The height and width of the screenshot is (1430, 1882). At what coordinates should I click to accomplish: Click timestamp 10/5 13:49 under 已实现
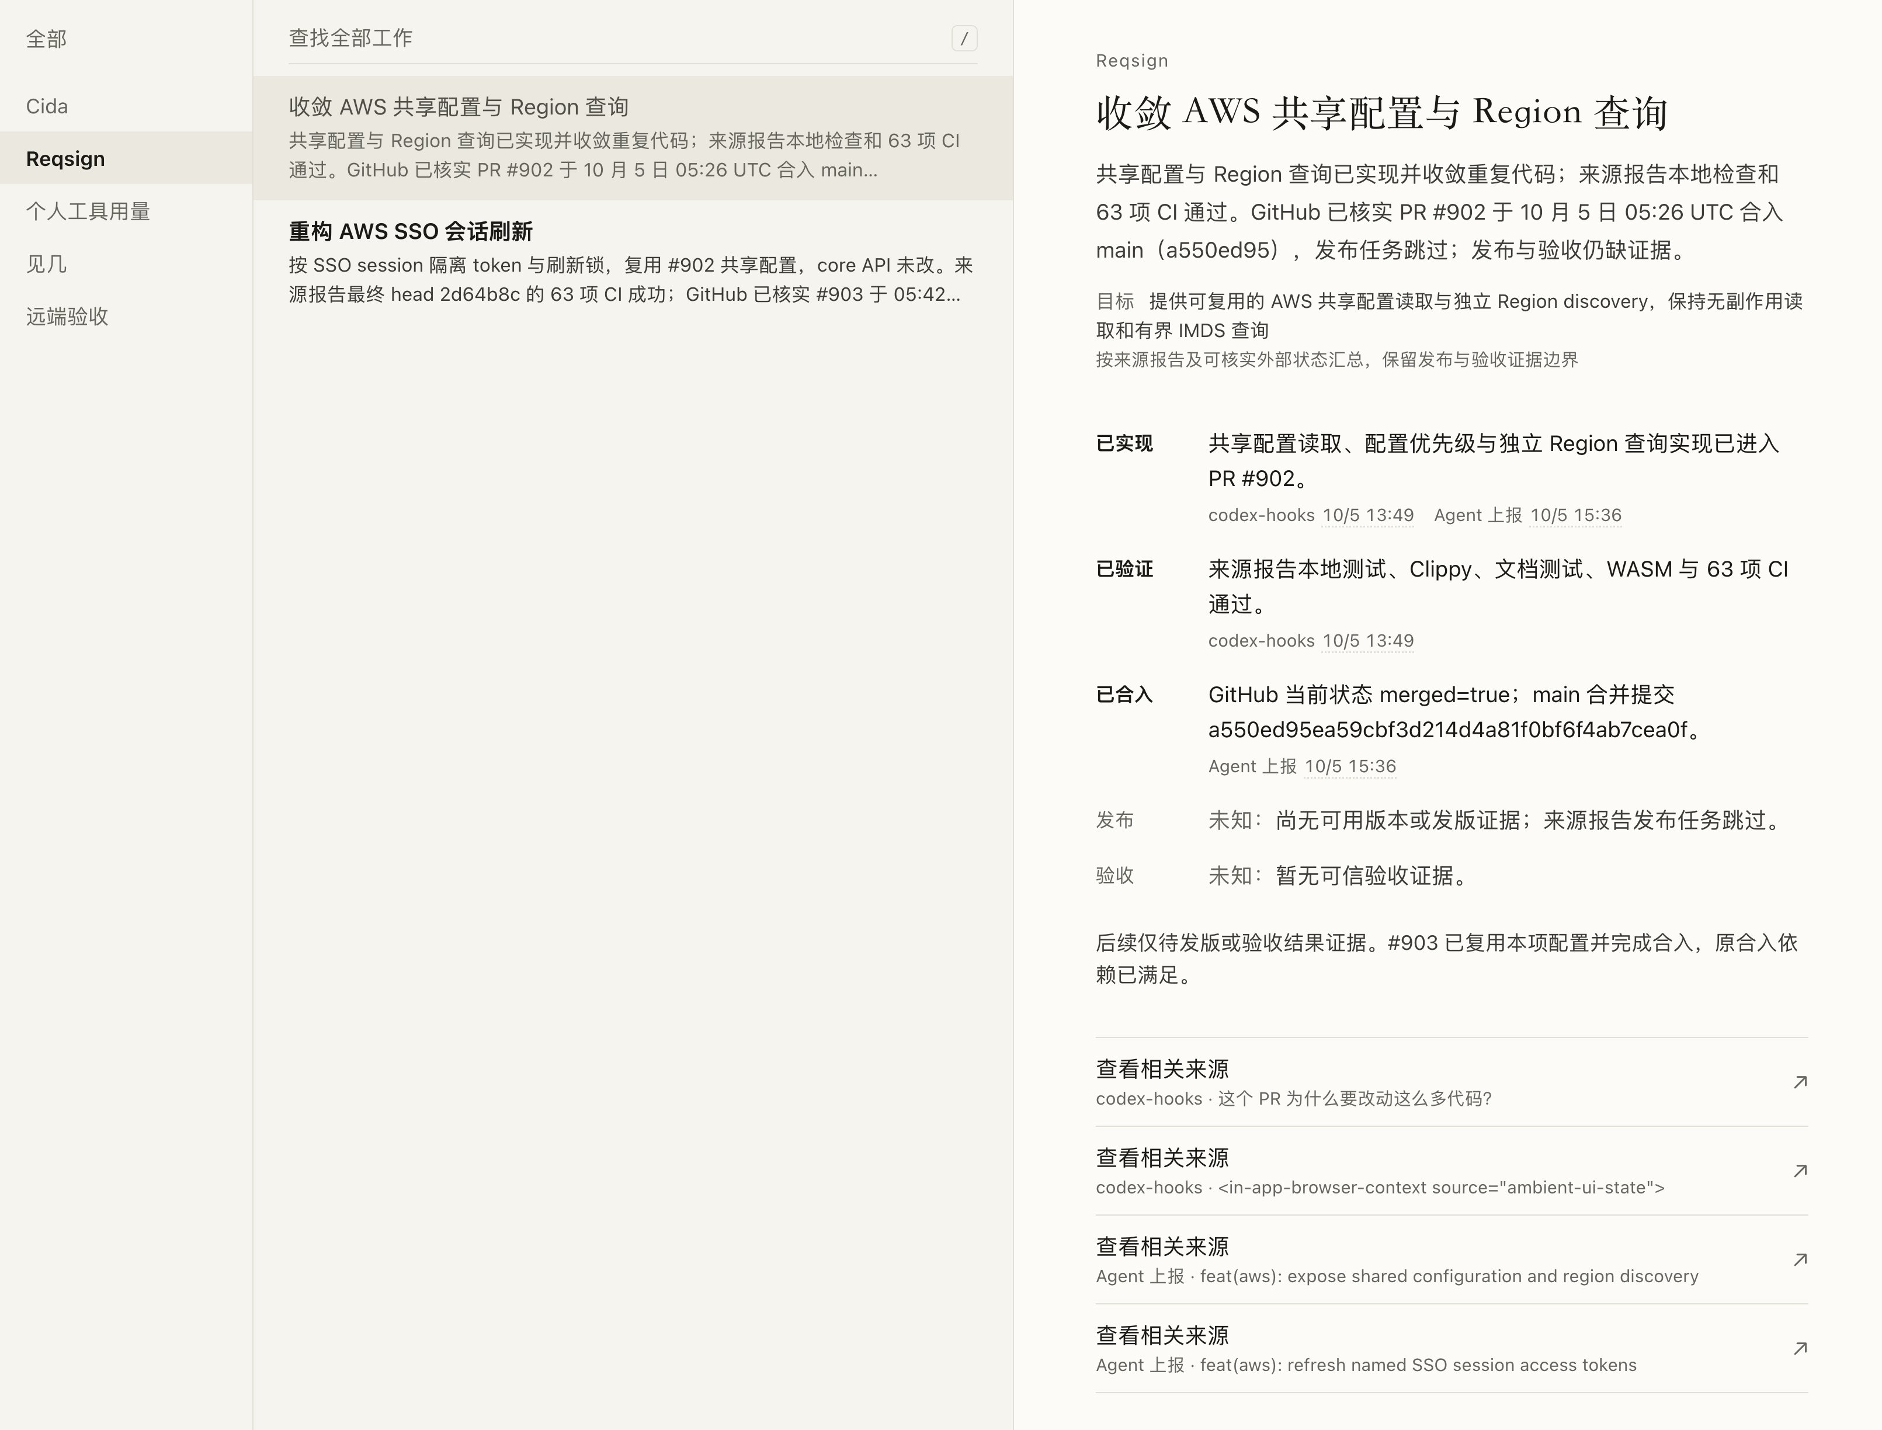[x=1368, y=515]
